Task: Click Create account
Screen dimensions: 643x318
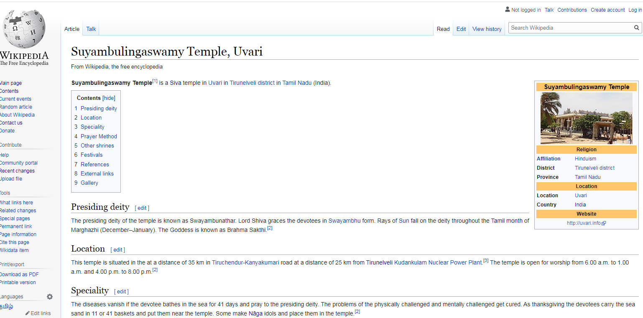Action: 607,10
